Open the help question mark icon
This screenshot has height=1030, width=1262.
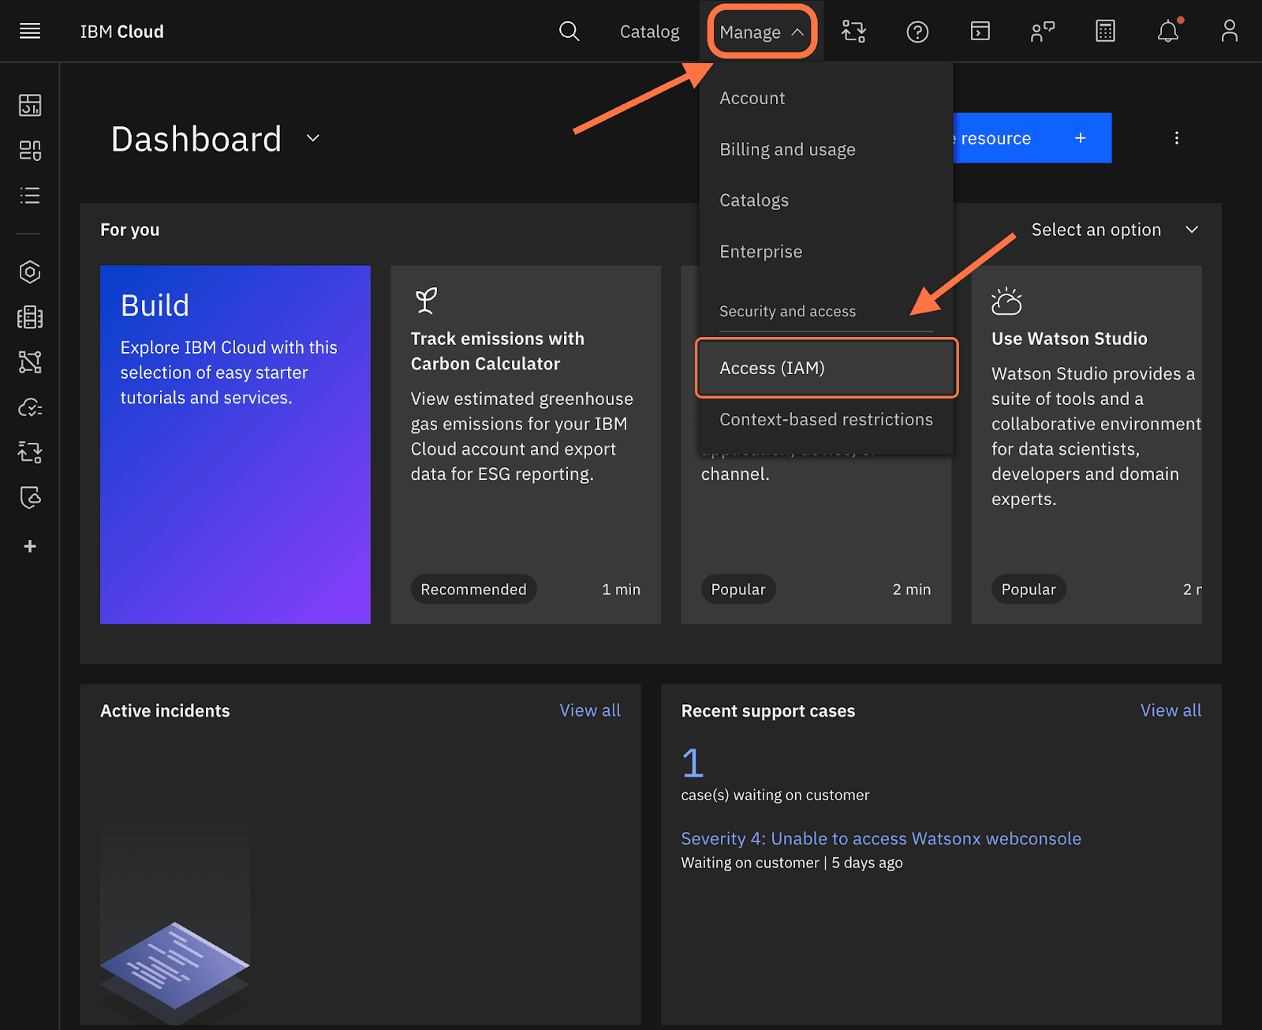pyautogui.click(x=917, y=32)
